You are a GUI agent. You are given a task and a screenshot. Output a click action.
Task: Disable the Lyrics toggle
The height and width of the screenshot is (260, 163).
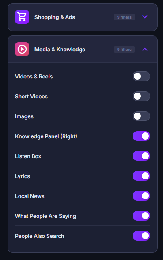141,176
